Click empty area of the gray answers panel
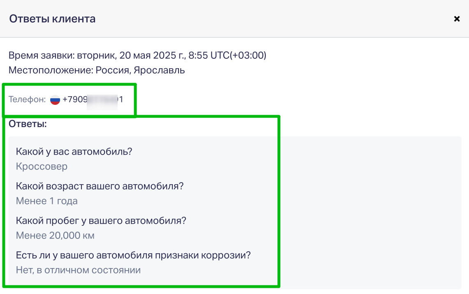The width and height of the screenshot is (469, 294). pos(371,212)
